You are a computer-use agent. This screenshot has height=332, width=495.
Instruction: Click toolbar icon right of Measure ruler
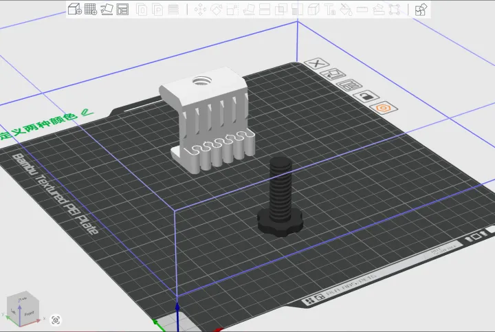(378, 10)
